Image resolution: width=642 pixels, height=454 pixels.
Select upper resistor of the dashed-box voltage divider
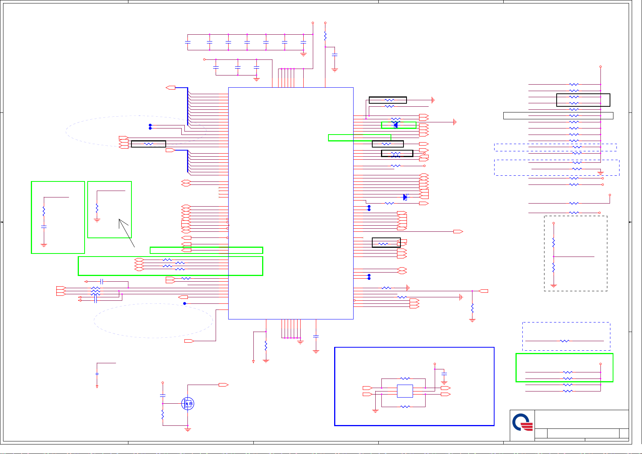(554, 242)
